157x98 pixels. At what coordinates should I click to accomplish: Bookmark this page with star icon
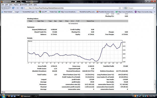tap(120, 8)
